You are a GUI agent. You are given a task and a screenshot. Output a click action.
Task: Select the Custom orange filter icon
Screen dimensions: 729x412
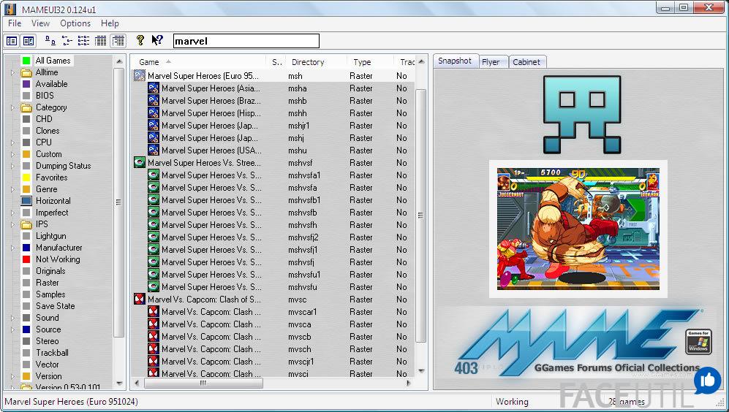coord(26,154)
